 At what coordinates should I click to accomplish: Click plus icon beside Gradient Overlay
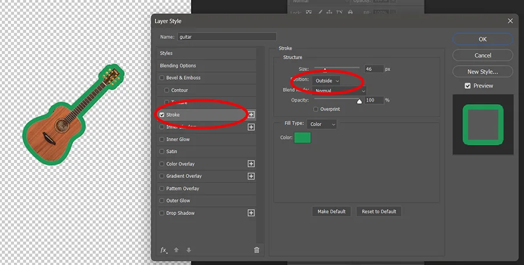(252, 176)
